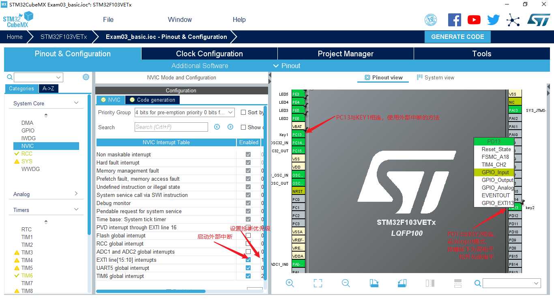
Task: Open the peripheral search combo box
Action: (x=39, y=77)
